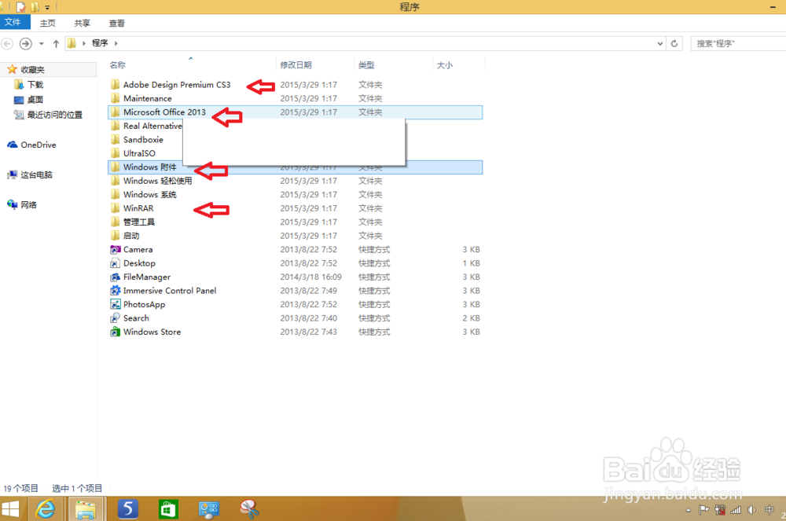Switch to the 共享 ribbon tab

83,23
